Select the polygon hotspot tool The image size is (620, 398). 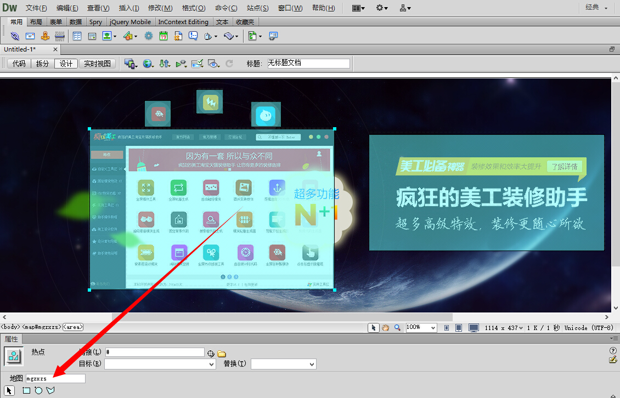51,390
